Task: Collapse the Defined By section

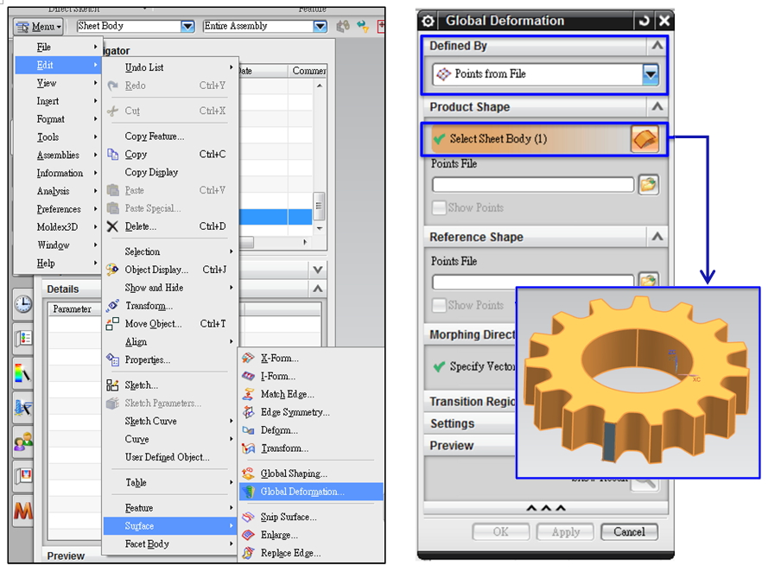Action: tap(657, 46)
